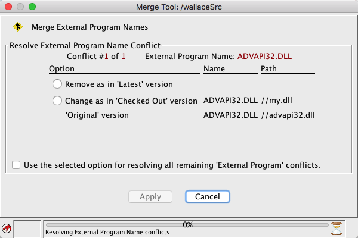
Task: Choose 'Change as in Checked Out version' option
Action: [57, 101]
